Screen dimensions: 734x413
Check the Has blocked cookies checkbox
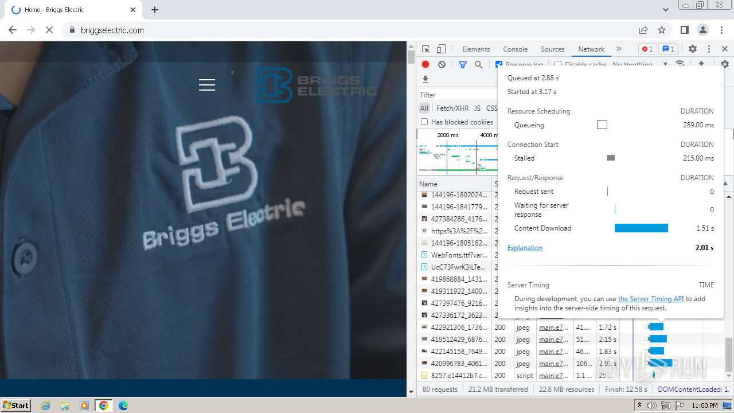424,122
